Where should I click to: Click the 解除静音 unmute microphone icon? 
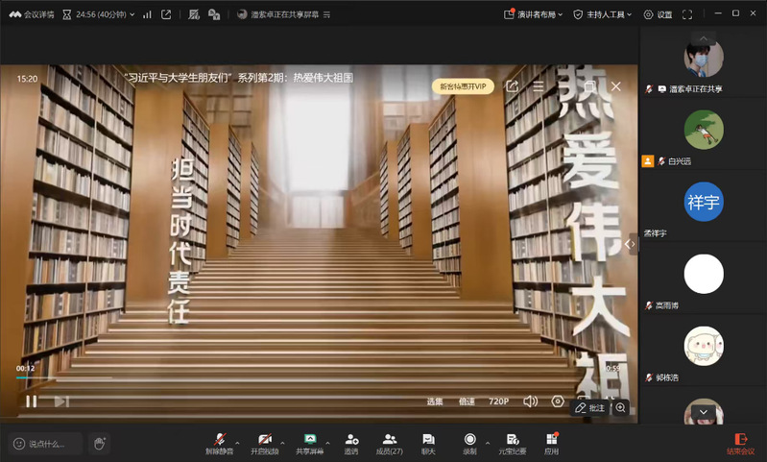click(x=220, y=439)
